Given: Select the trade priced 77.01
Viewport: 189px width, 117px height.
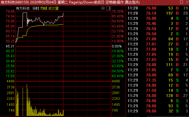Looking at the screenshot, I should (x=157, y=44).
